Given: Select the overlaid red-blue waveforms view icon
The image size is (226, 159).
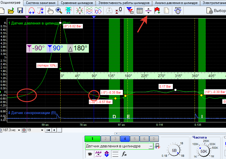Looking at the screenshot, I should [98, 11].
